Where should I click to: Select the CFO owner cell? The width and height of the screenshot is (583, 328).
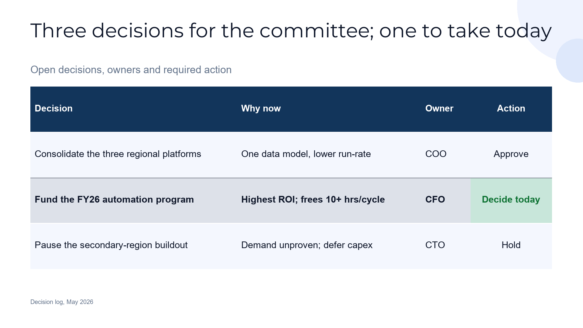[x=446, y=200]
